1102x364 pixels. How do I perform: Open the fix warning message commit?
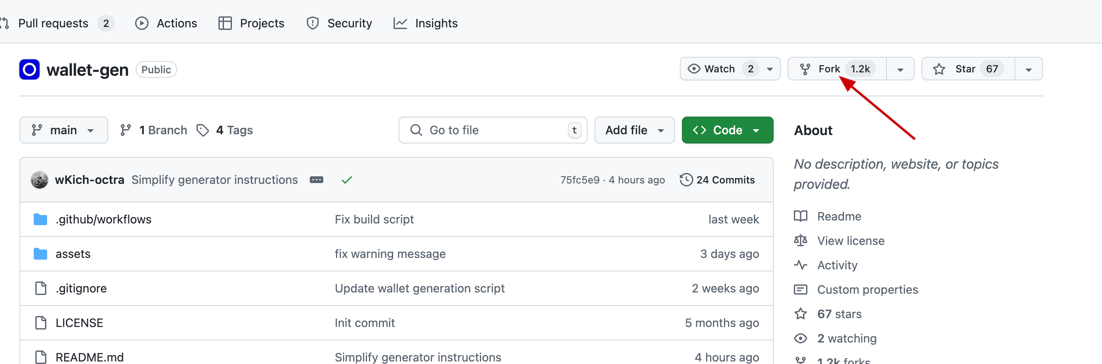tap(390, 254)
